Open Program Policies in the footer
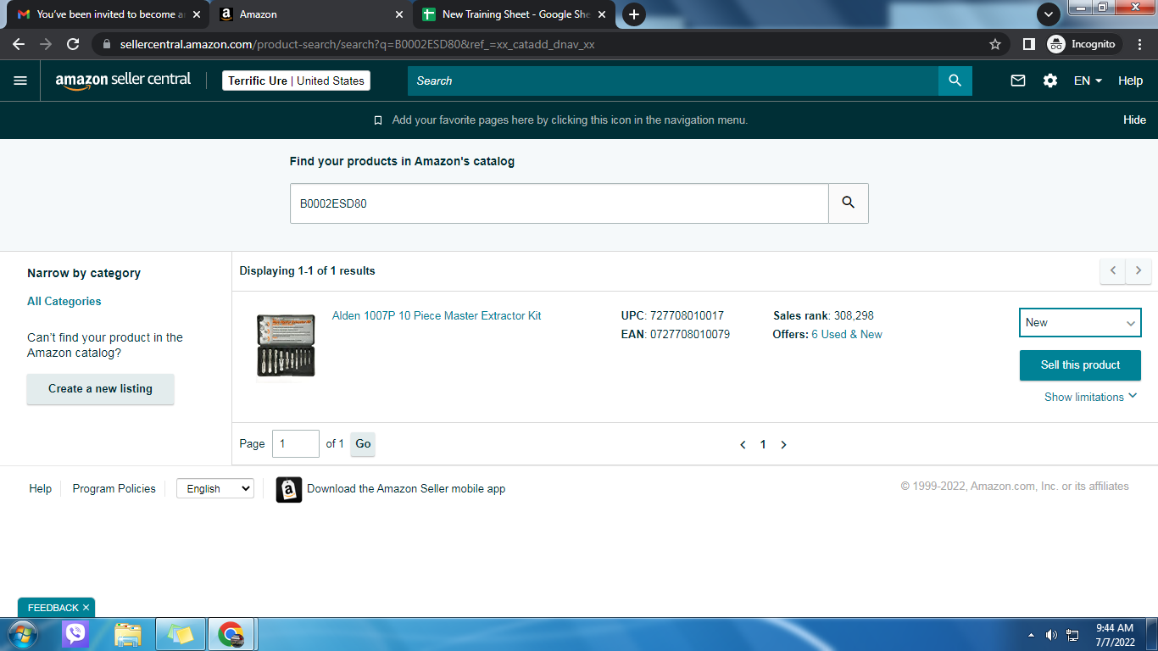The image size is (1158, 651). pyautogui.click(x=114, y=489)
